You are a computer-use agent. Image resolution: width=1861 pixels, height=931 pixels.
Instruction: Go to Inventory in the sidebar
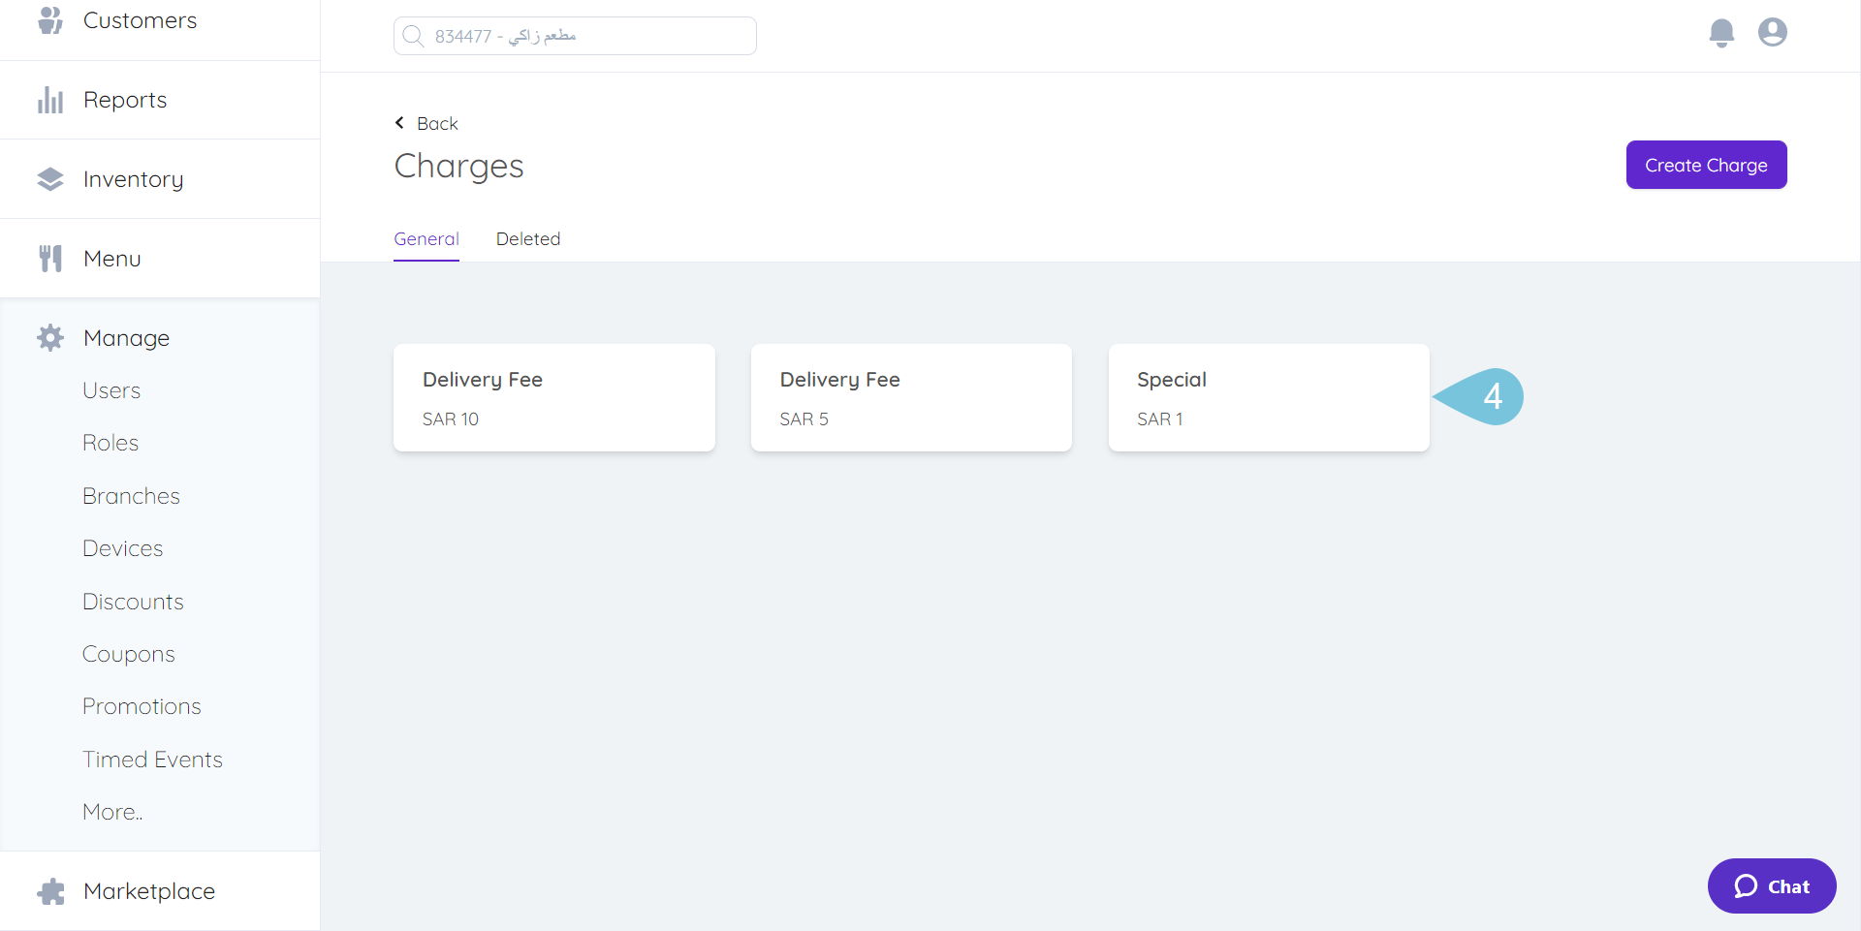point(160,179)
